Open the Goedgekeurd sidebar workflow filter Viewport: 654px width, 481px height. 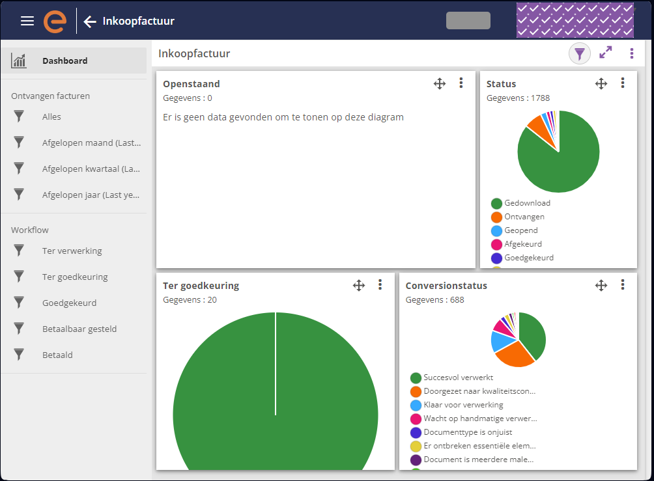tap(69, 303)
